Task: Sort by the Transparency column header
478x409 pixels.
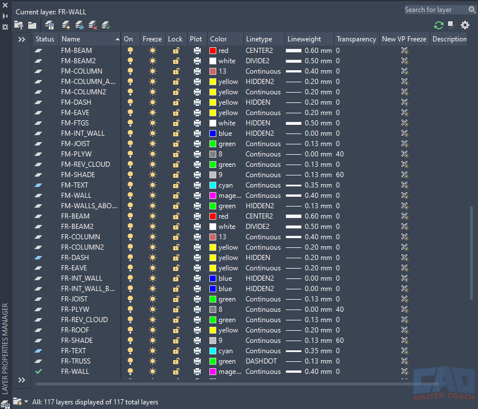Action: tap(357, 39)
